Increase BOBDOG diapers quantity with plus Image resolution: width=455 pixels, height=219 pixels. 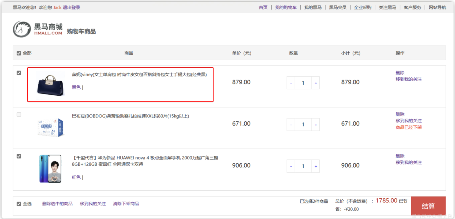316,125
